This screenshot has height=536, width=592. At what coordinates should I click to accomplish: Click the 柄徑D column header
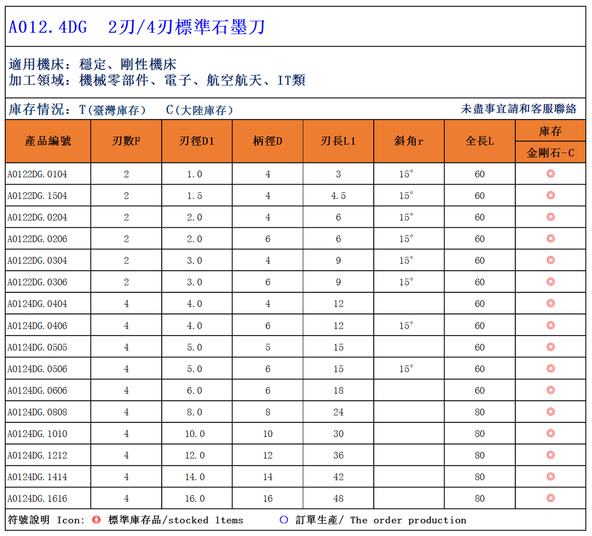coord(267,141)
